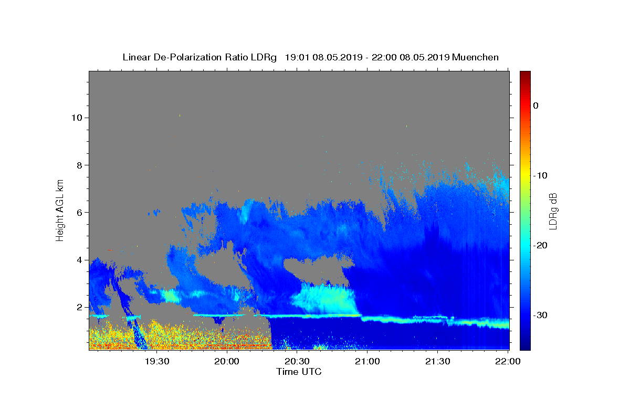Select the 19:30 time tick label
The image size is (630, 420).
156,361
